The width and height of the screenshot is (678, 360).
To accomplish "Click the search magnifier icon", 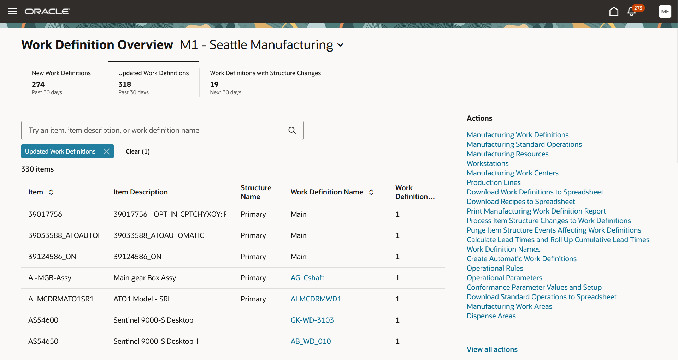I will point(292,130).
